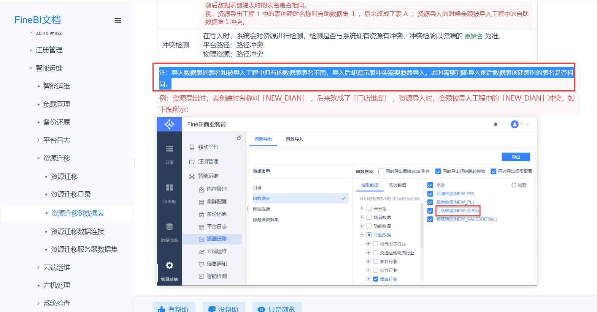Uncheck the 品类维度(NEW_PL) checkbox
Image resolution: width=597 pixels, height=312 pixels.
430,202
